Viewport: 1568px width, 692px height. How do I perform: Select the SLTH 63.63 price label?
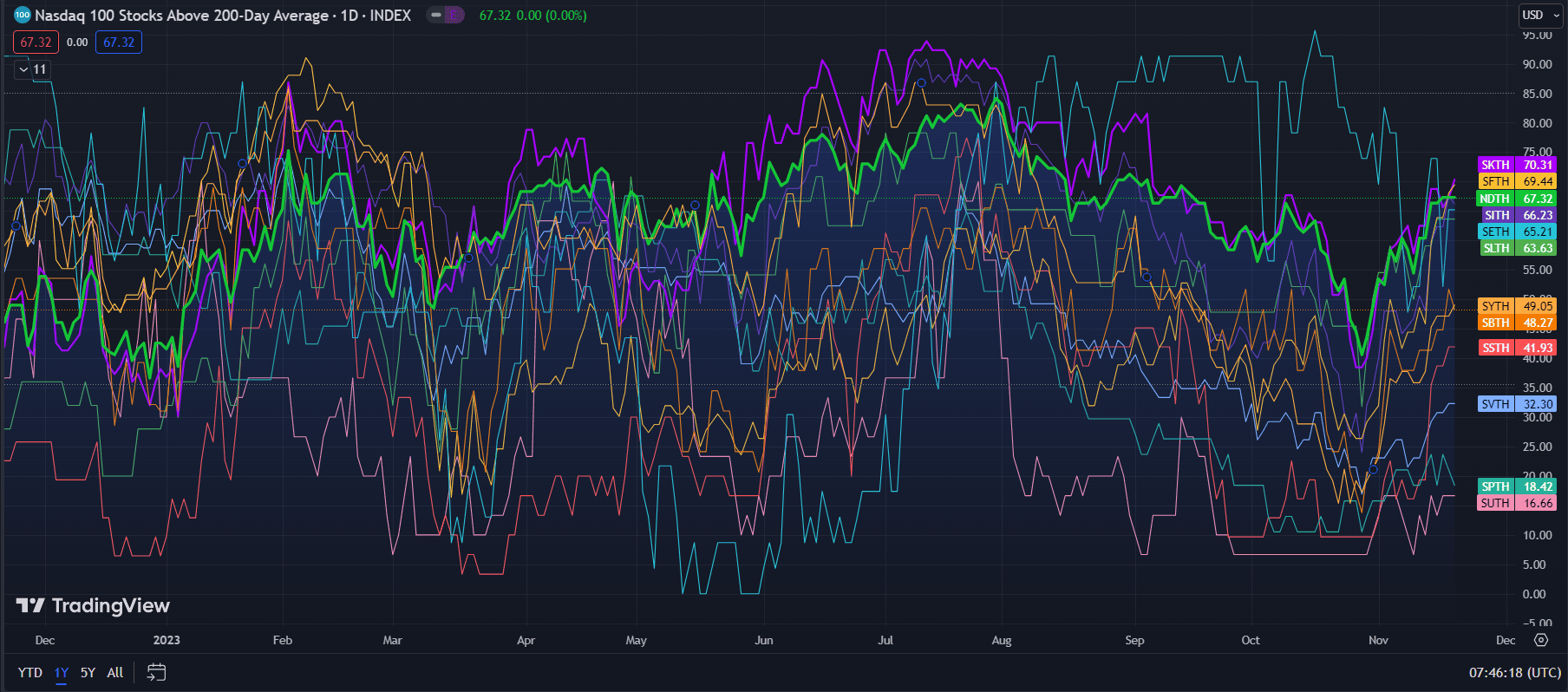(1517, 248)
